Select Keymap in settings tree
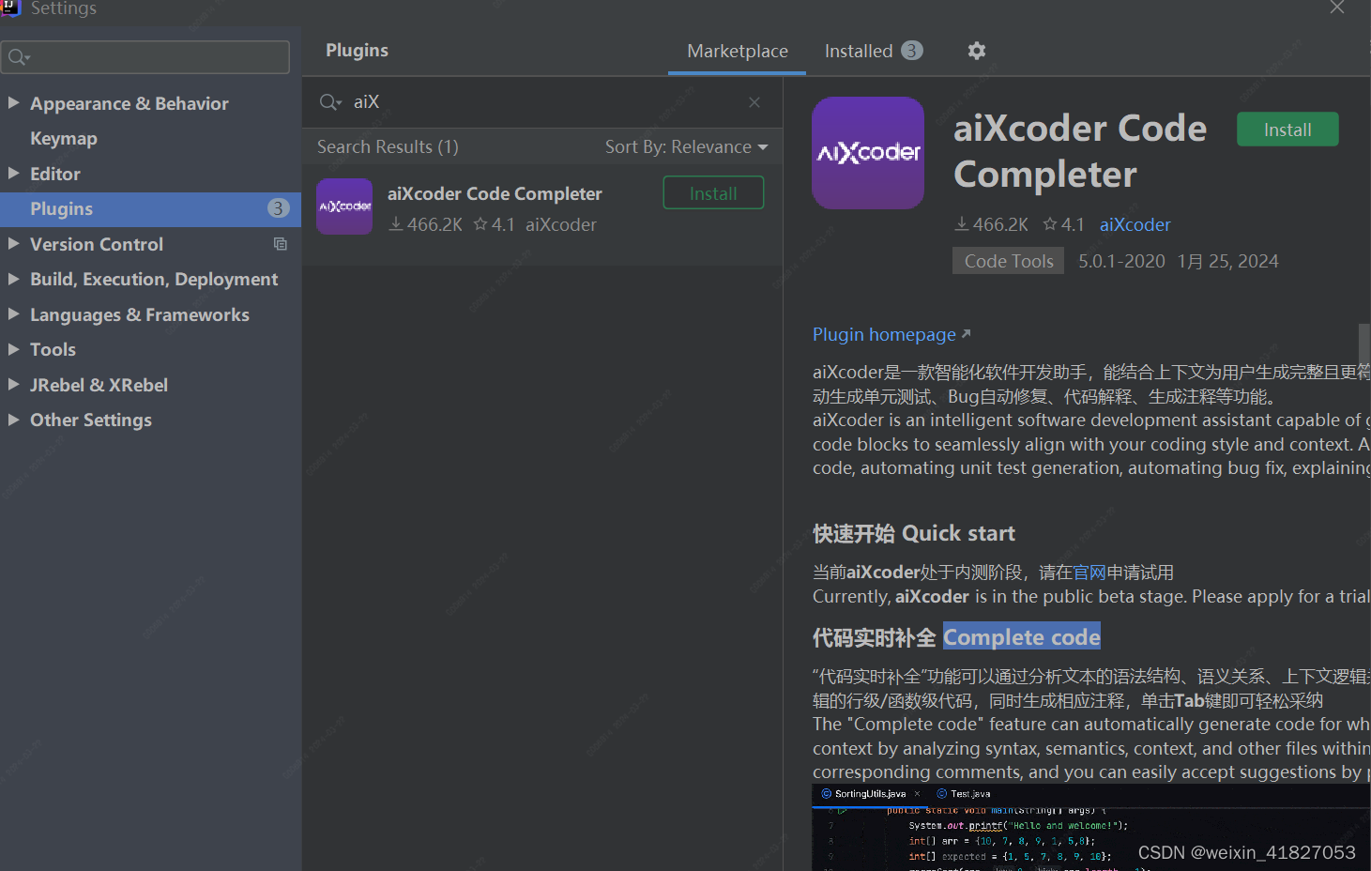1371x871 pixels. point(64,138)
